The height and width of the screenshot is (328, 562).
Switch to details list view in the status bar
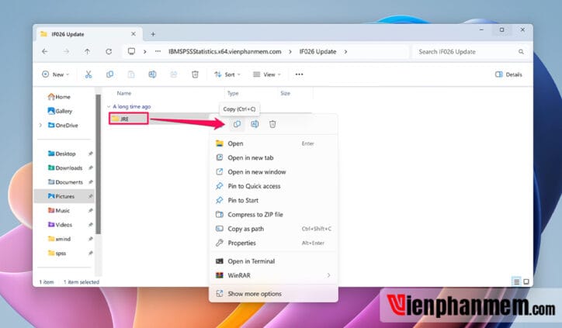tap(516, 281)
